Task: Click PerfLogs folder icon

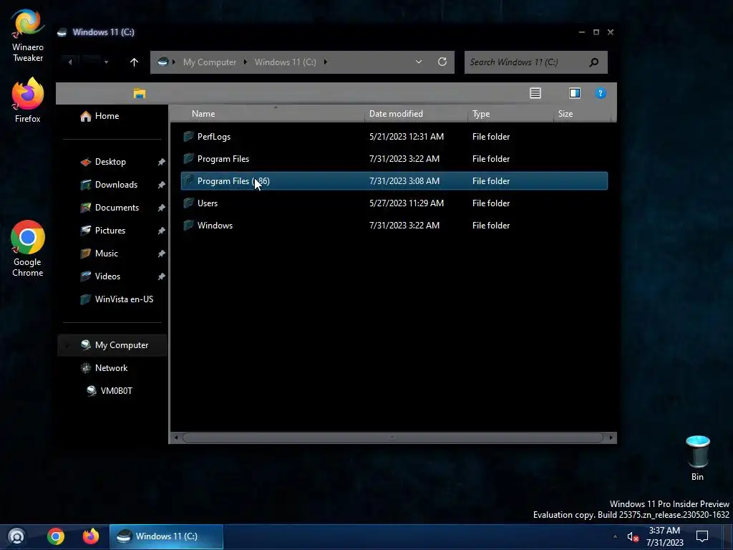Action: click(x=188, y=136)
